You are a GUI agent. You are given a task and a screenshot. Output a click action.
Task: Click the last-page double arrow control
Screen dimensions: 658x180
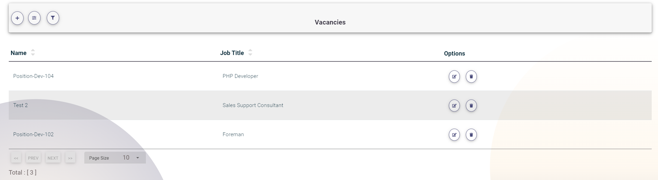70,157
